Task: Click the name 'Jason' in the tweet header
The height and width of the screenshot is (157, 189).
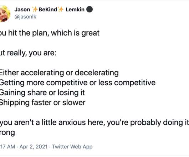Action: [22, 10]
